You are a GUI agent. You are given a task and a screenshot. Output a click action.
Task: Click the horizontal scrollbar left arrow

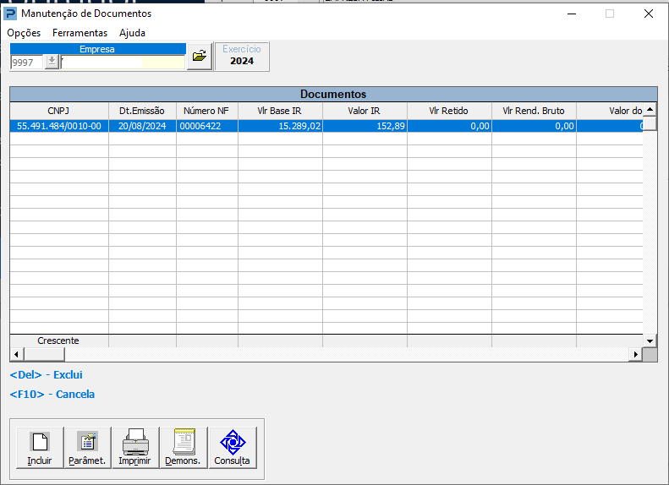(x=17, y=354)
